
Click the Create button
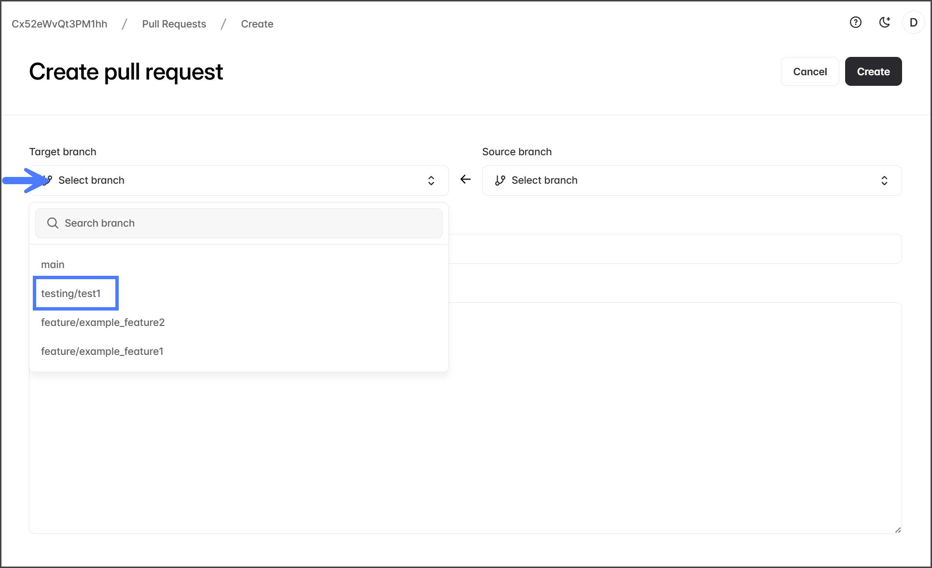tap(873, 71)
